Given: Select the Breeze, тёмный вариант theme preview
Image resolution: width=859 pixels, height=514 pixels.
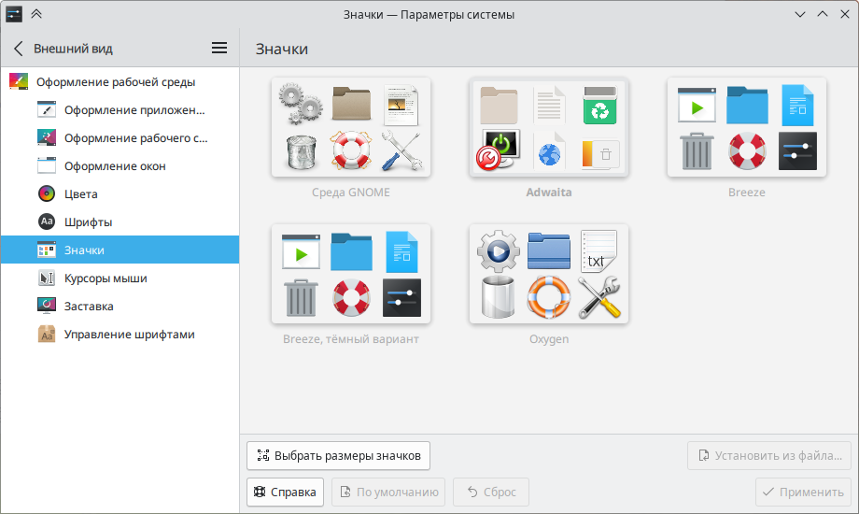Looking at the screenshot, I should click(x=351, y=274).
